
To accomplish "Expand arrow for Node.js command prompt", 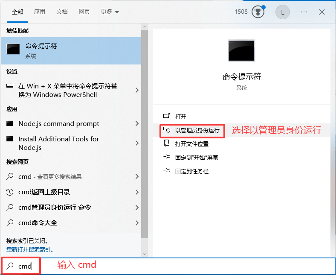I will point(137,123).
